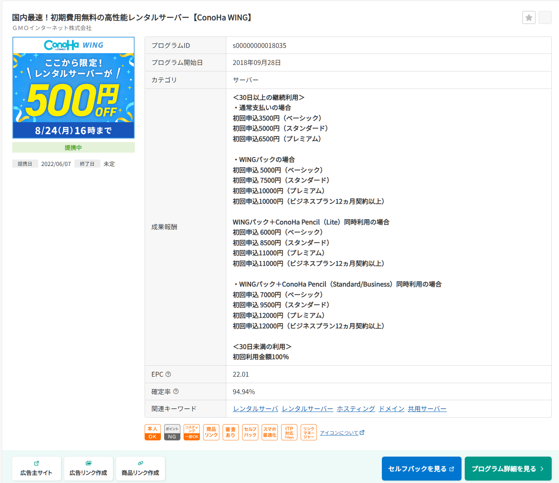Click the プログラムID row label
The width and height of the screenshot is (559, 483).
click(171, 45)
